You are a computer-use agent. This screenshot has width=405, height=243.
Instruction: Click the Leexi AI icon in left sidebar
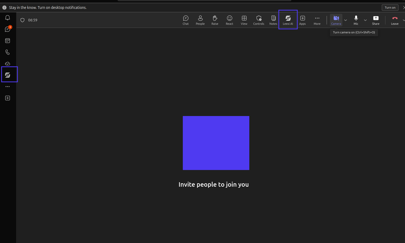[8, 75]
